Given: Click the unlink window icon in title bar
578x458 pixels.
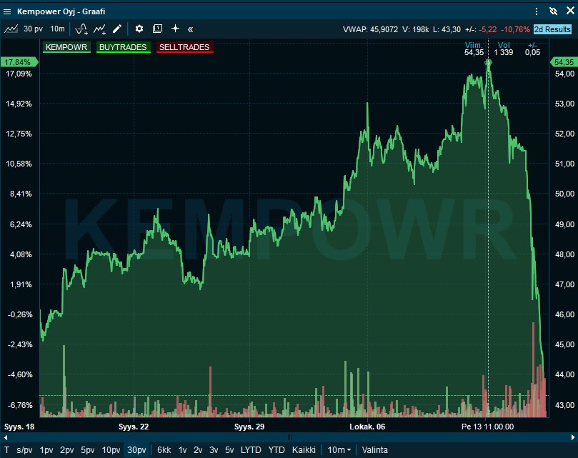Looking at the screenshot, I should (553, 11).
